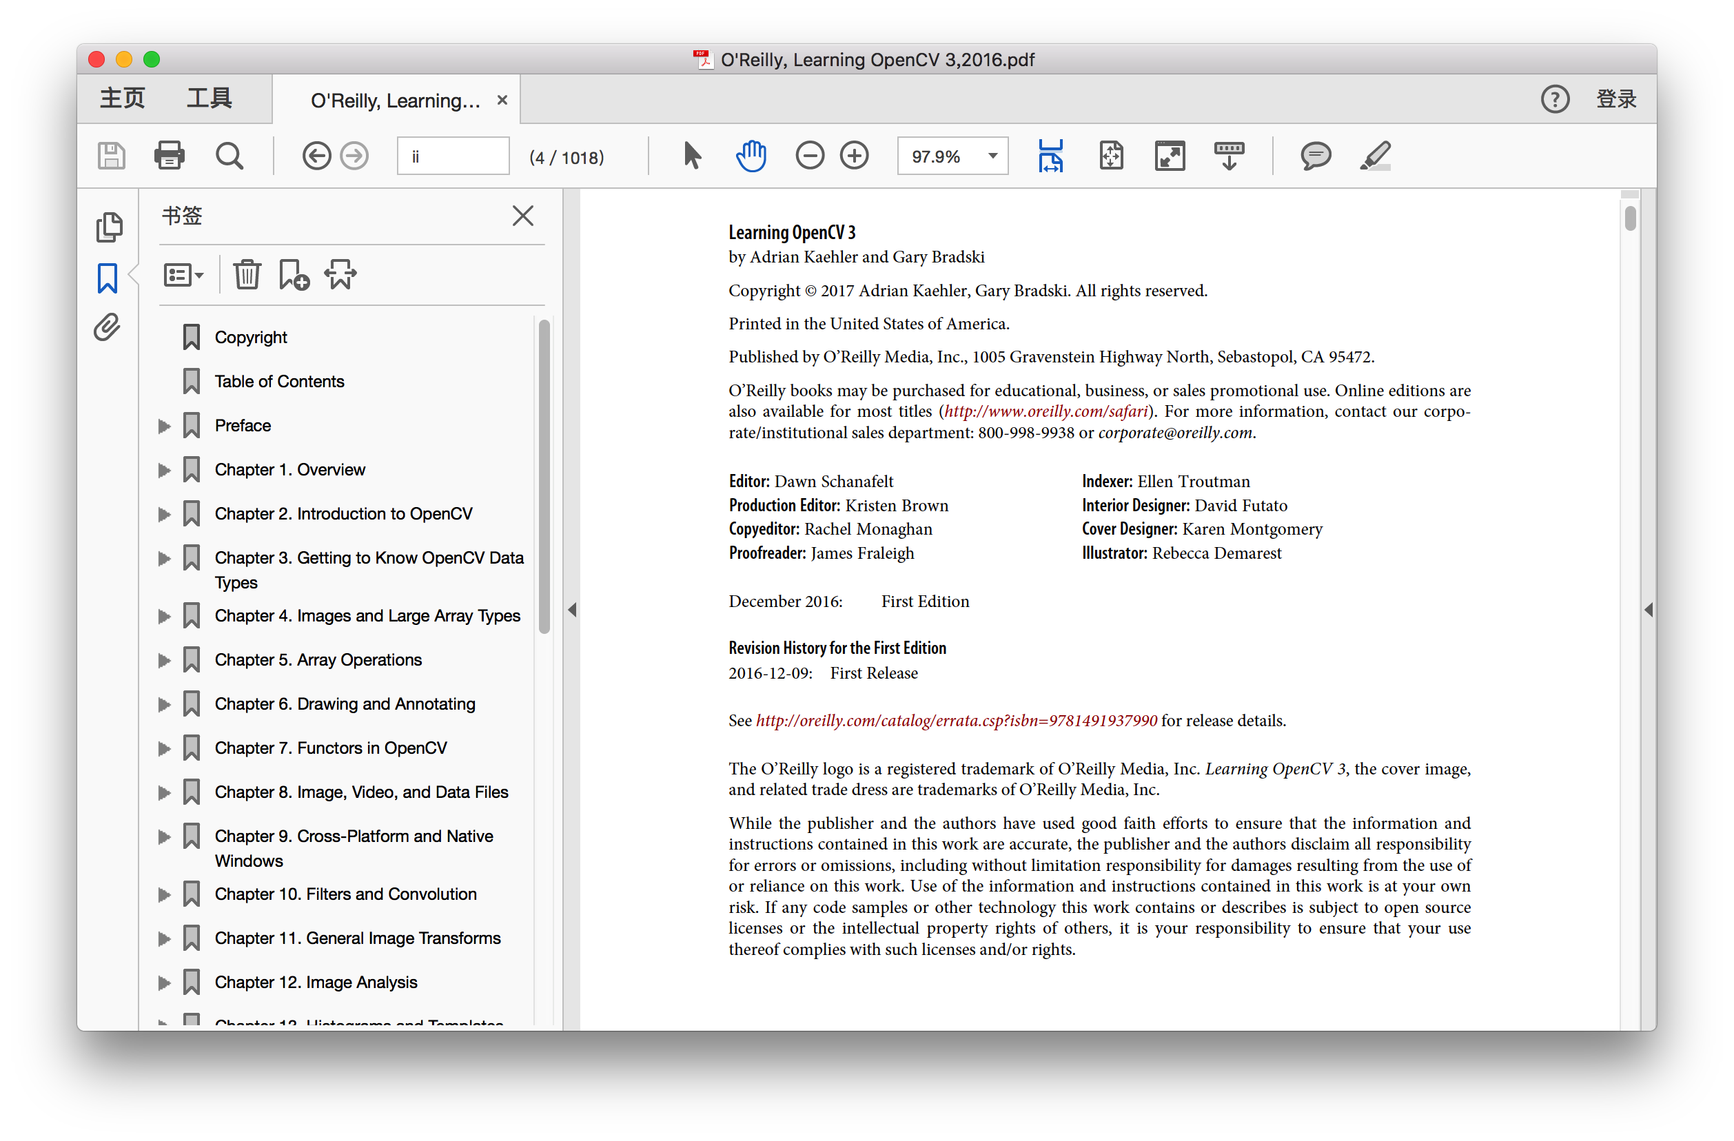This screenshot has height=1141, width=1734.
Task: Select the Hand pan tool
Action: (x=751, y=156)
